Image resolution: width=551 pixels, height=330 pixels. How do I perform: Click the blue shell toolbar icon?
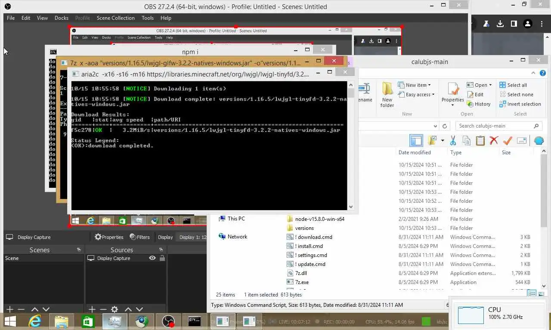coord(539,141)
